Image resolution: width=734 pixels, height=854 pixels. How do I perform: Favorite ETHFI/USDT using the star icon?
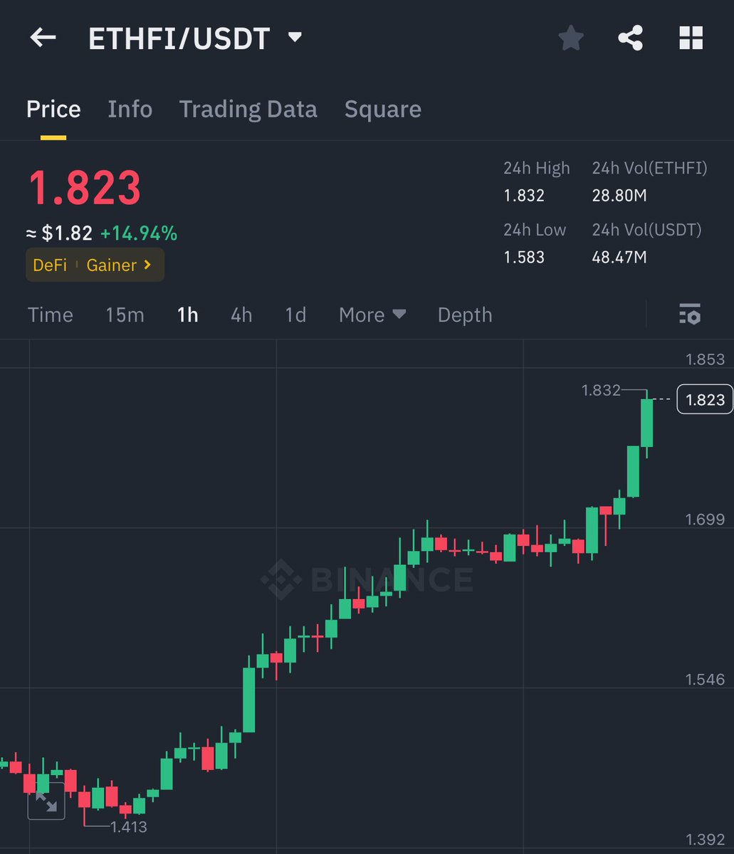click(570, 38)
